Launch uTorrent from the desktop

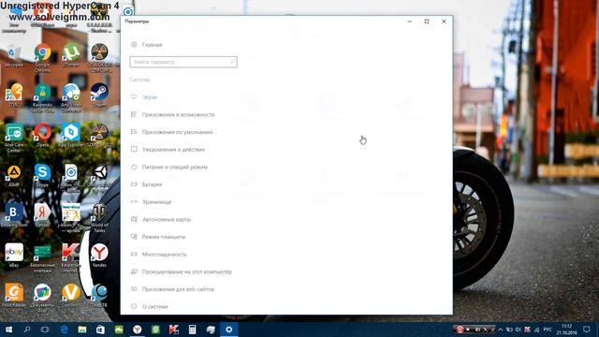[x=71, y=56]
